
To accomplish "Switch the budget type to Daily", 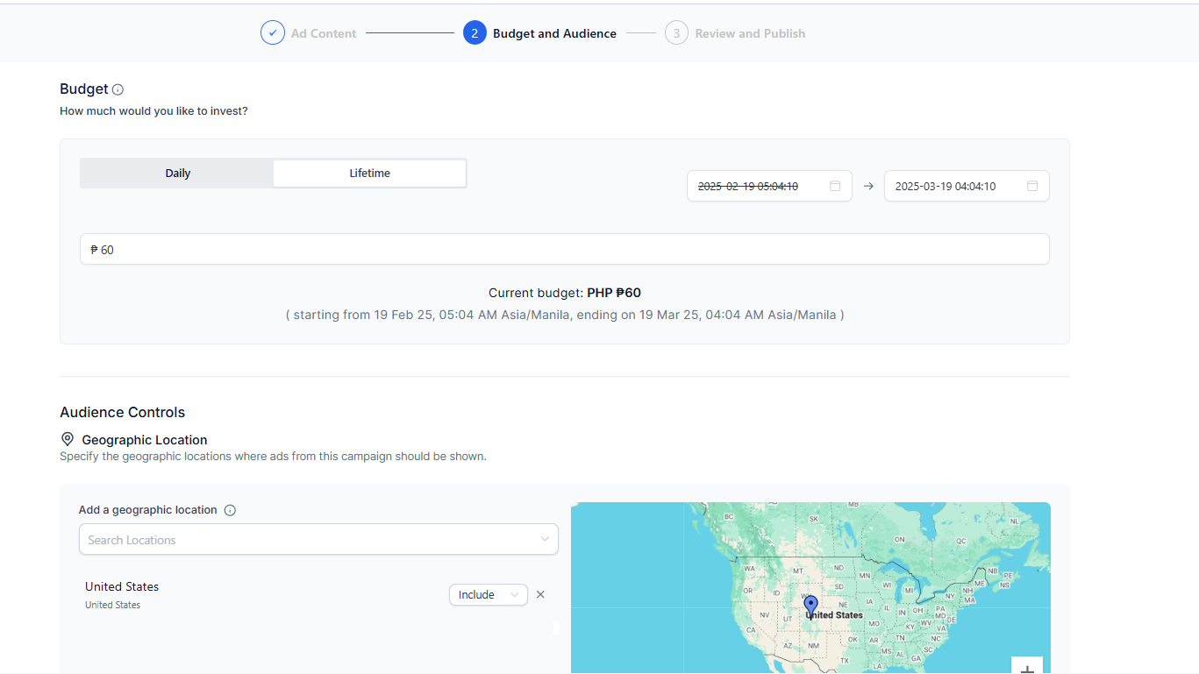I will [x=177, y=173].
